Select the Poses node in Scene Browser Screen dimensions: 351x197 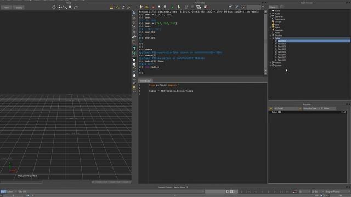[278, 33]
